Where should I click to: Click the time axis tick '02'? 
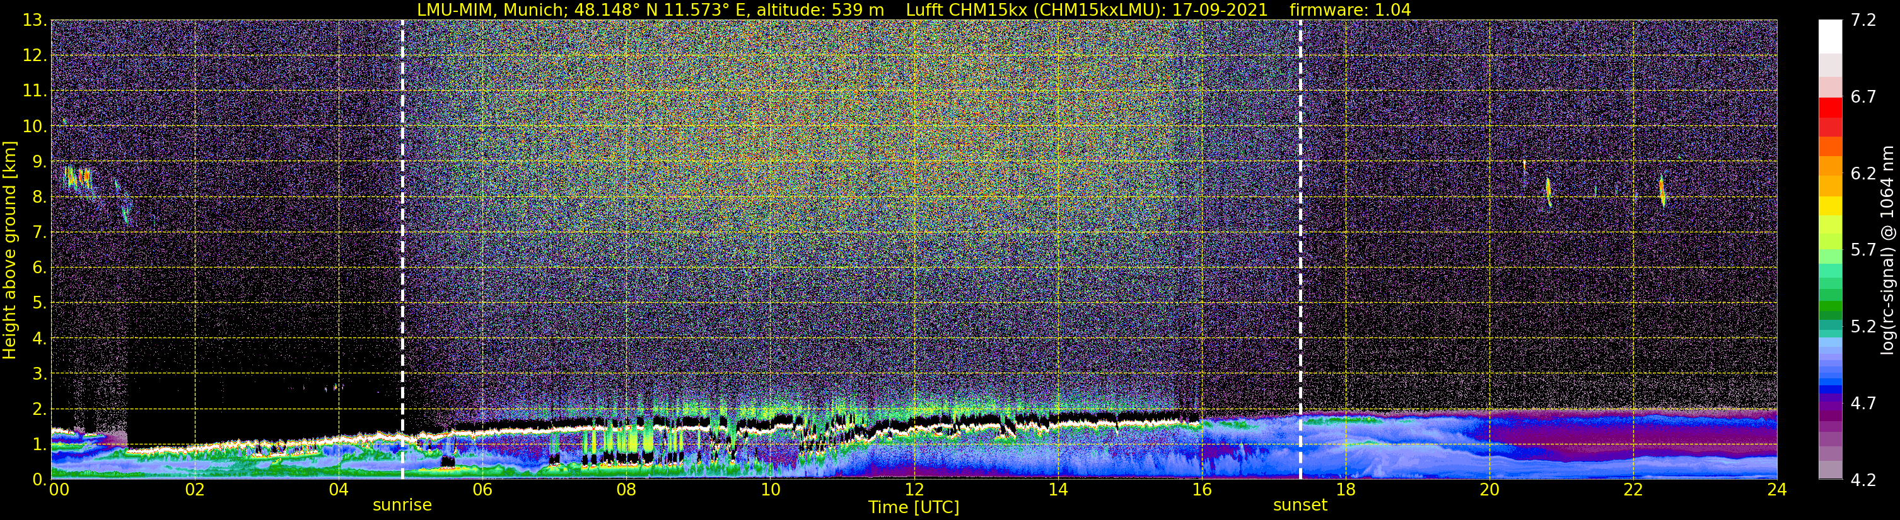195,490
